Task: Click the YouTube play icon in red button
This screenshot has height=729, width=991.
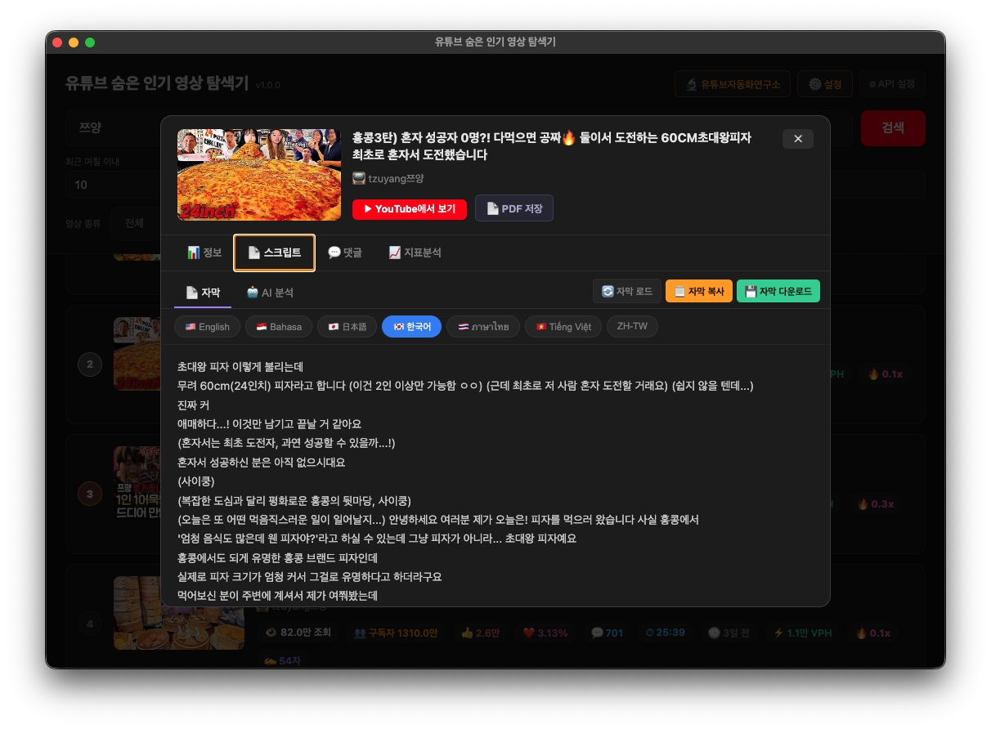Action: pyautogui.click(x=368, y=209)
